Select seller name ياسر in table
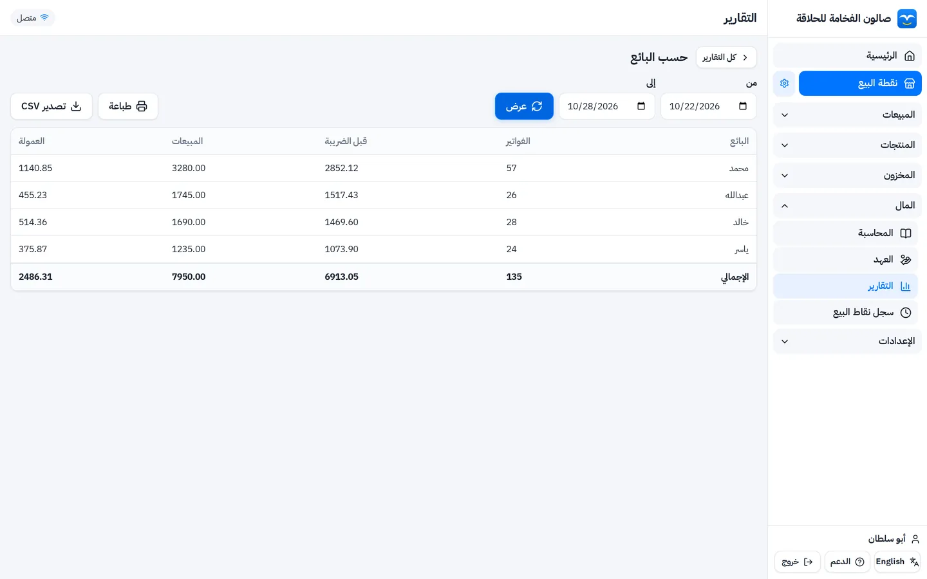The image size is (927, 579). (x=742, y=250)
